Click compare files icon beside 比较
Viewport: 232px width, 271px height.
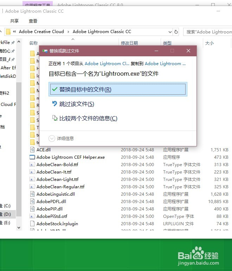pos(55,118)
